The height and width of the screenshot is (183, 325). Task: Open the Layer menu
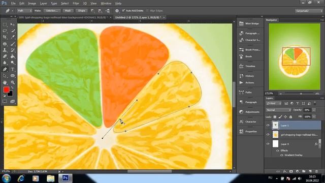[43, 4]
